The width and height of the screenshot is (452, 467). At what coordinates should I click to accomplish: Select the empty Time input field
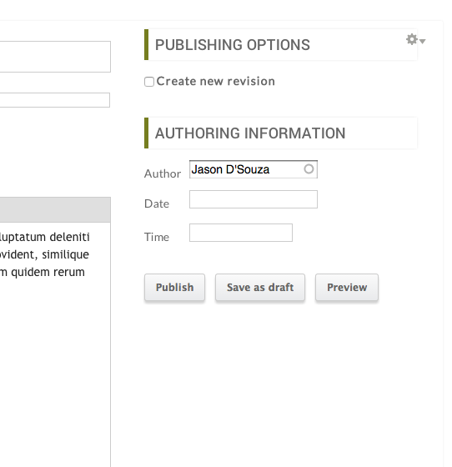[x=241, y=233]
